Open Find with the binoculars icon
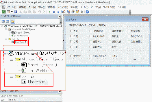152x102 pixels. coord(34,12)
